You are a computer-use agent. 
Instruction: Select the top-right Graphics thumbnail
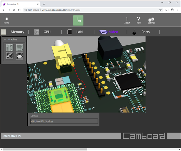(x=19, y=48)
